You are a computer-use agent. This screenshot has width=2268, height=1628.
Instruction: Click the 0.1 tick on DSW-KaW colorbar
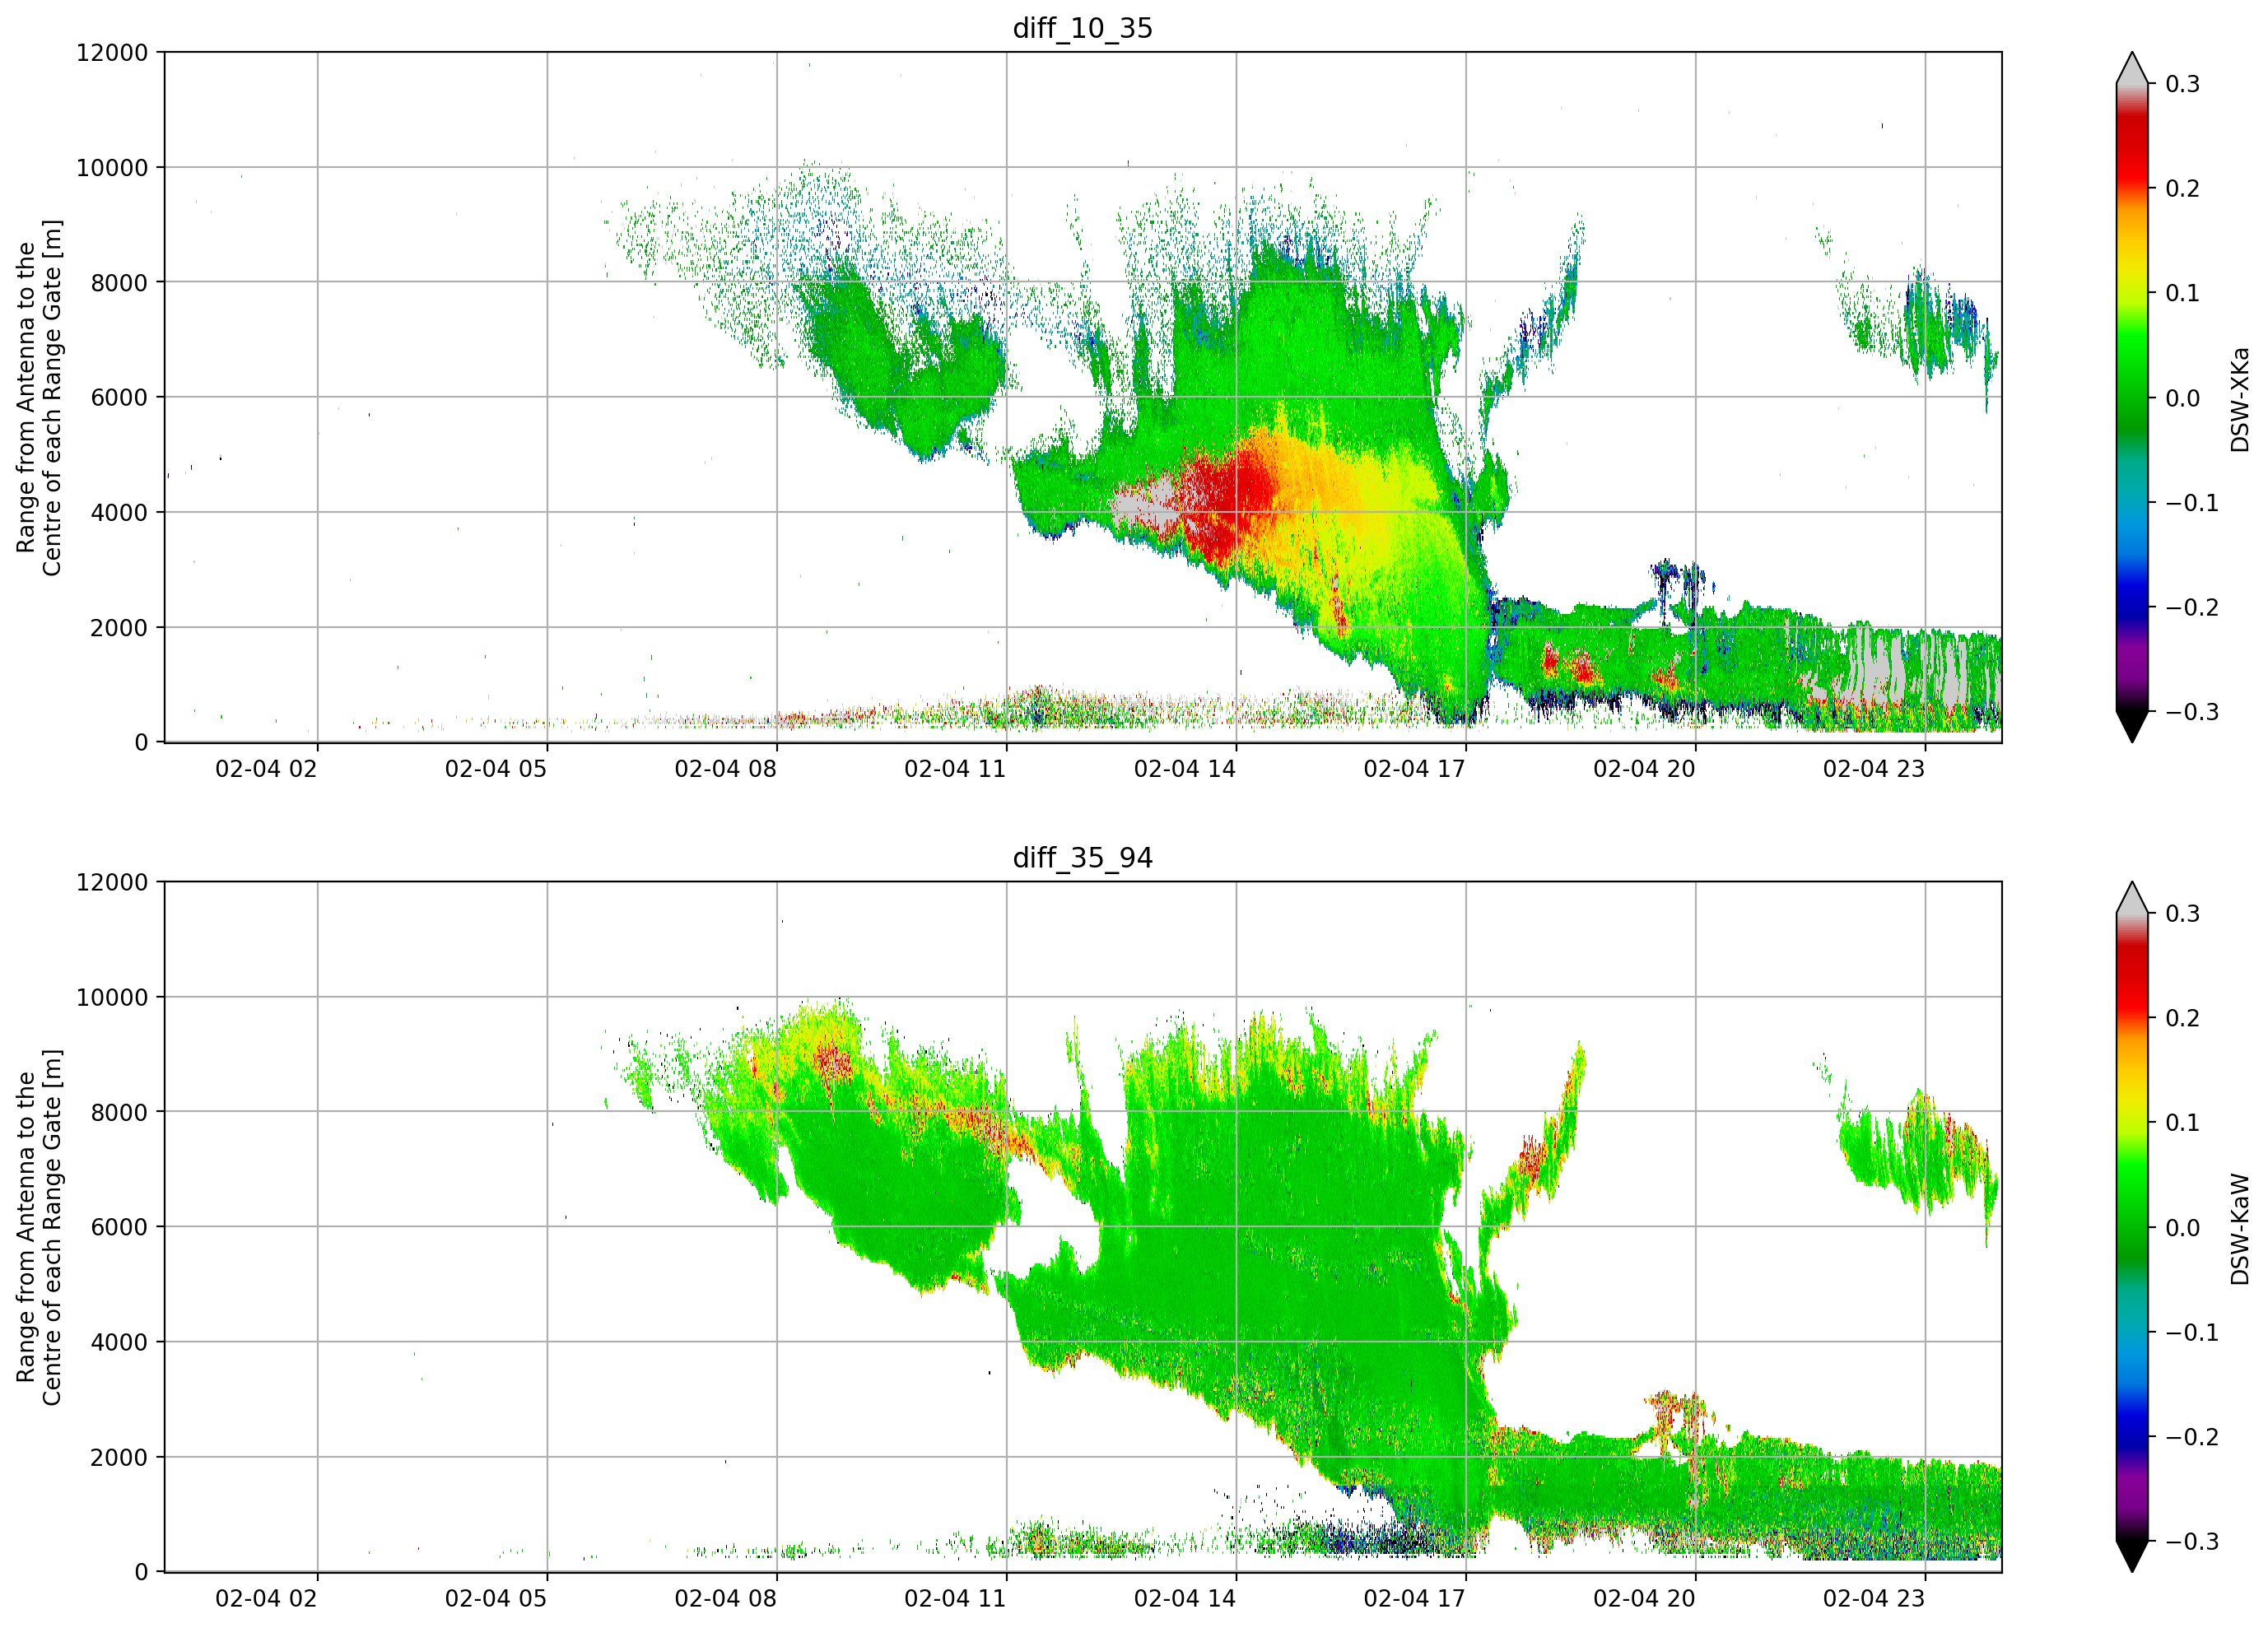(x=2183, y=1123)
